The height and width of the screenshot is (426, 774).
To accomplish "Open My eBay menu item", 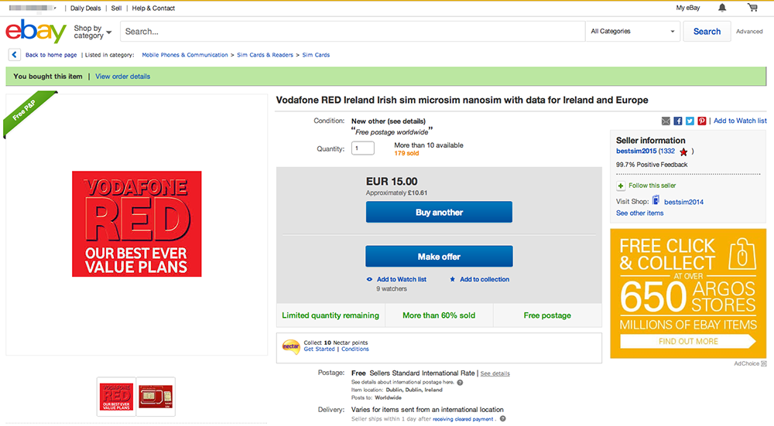I will click(x=687, y=8).
